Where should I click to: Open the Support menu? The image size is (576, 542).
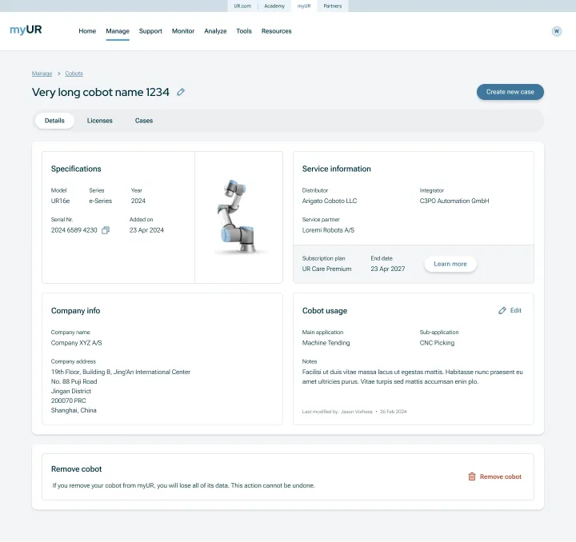(x=150, y=31)
